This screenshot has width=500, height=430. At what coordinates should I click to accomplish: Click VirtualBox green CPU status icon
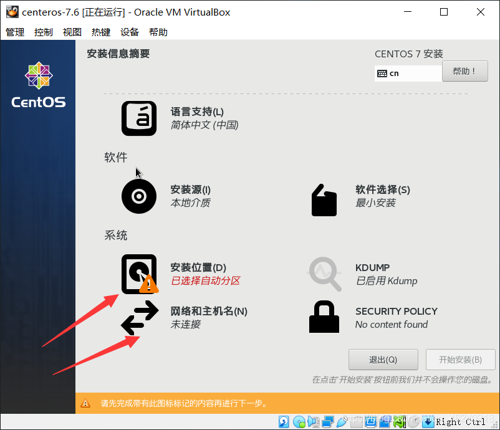coord(400,422)
